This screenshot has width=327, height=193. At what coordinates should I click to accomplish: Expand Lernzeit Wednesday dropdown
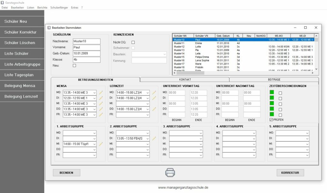pyautogui.click(x=133, y=104)
